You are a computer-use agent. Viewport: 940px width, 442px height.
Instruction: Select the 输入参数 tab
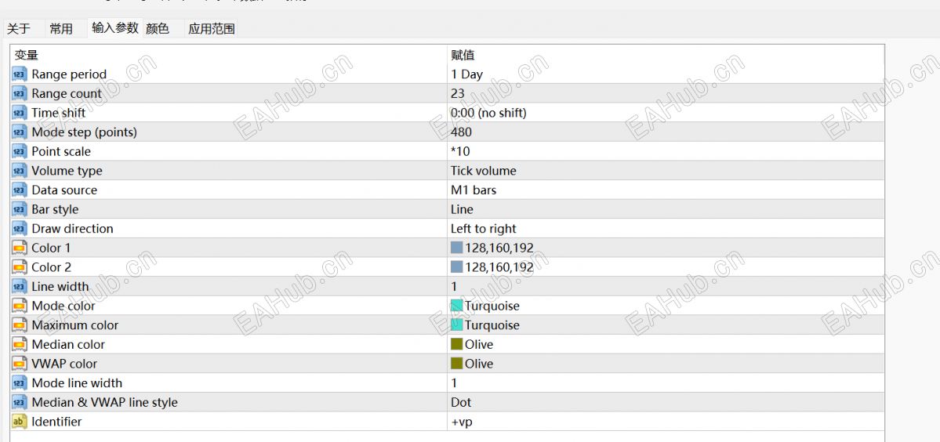[115, 27]
